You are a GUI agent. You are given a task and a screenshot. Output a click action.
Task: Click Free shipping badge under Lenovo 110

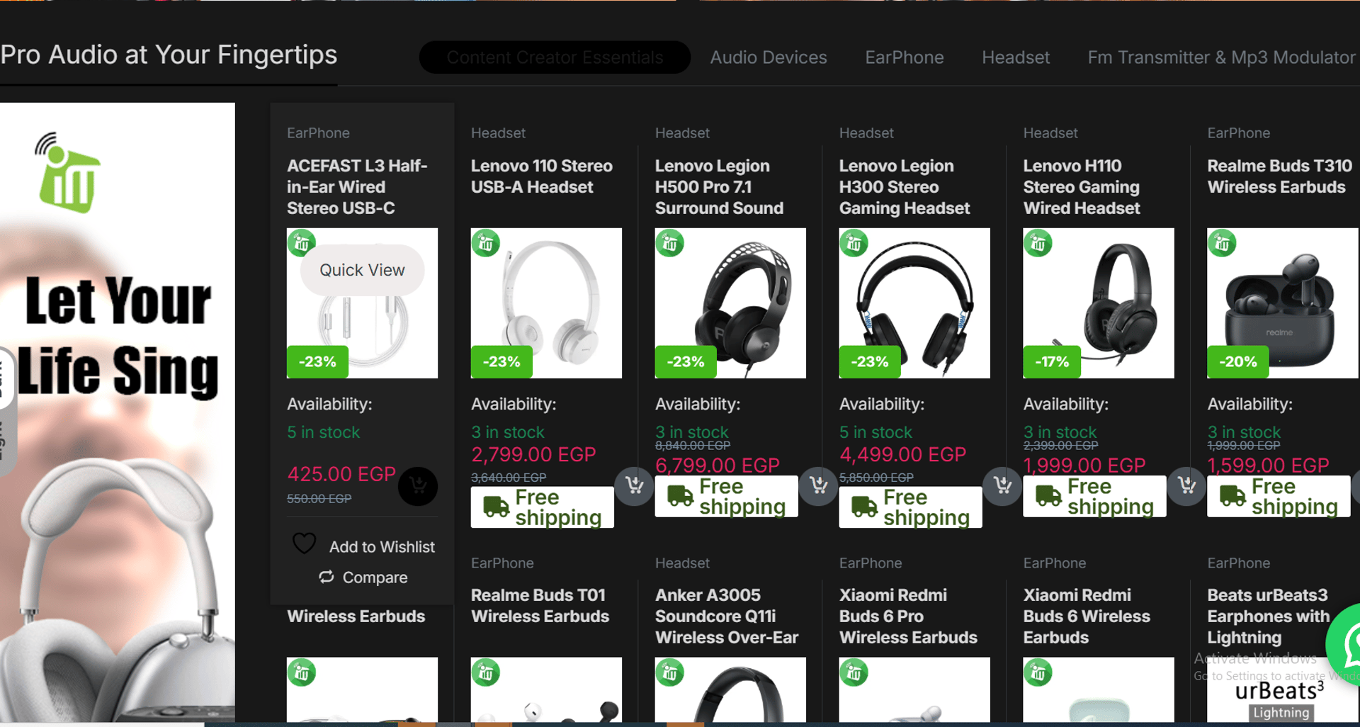click(x=543, y=507)
